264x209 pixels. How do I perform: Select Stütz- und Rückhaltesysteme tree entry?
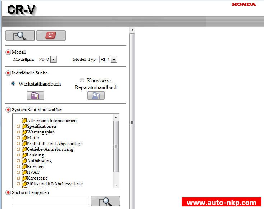[x=55, y=183]
